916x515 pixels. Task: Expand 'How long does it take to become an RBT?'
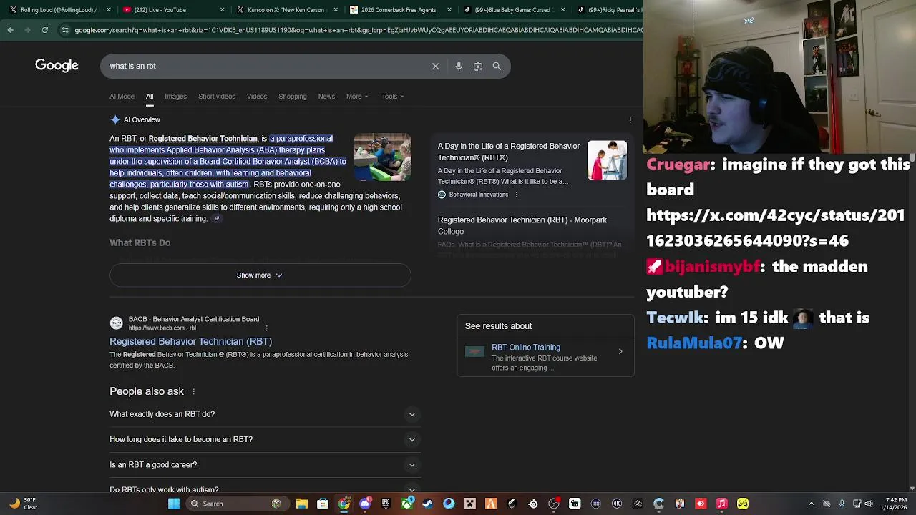(263, 439)
